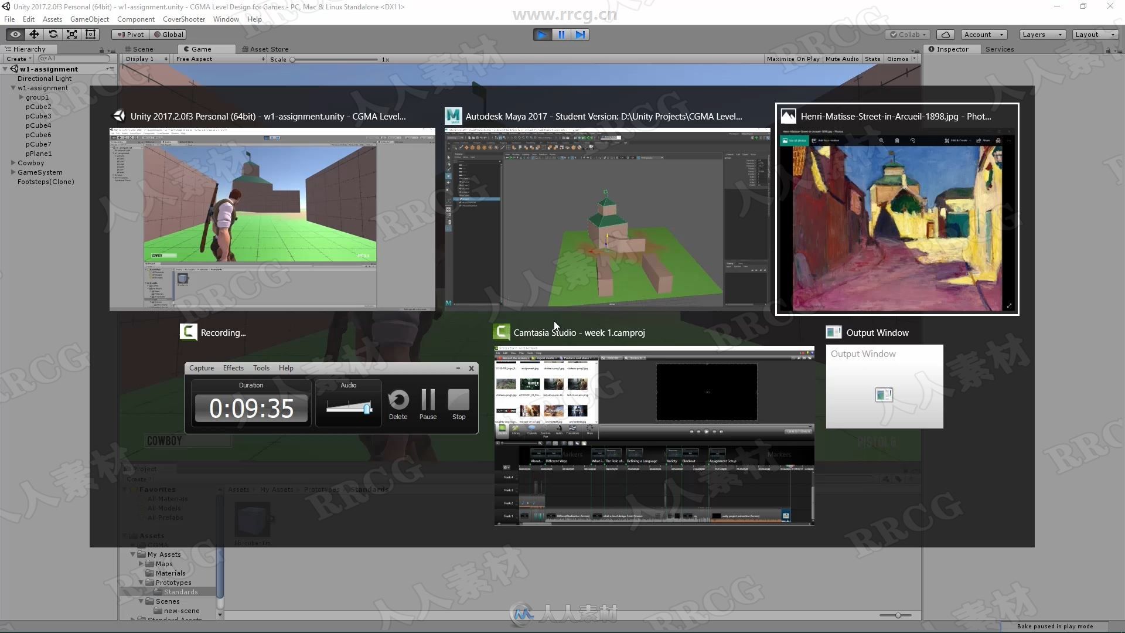The height and width of the screenshot is (633, 1125).
Task: Open the recorder Tools menu
Action: [261, 368]
